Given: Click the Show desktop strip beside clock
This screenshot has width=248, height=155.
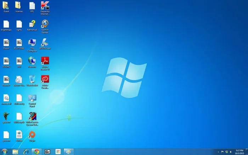Looking at the screenshot, I should pyautogui.click(x=247, y=152).
